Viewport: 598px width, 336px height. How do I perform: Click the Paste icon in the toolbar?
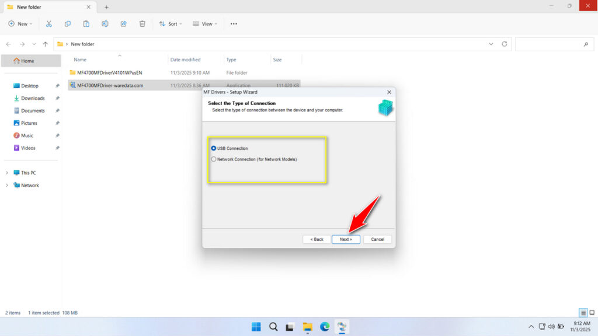(86, 23)
